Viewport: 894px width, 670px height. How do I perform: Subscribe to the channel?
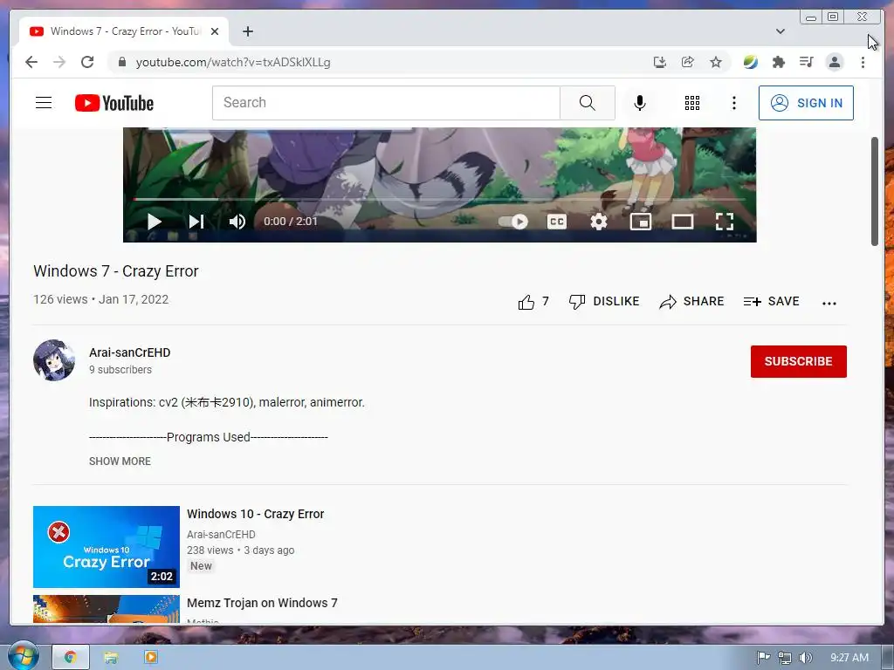[x=798, y=361]
